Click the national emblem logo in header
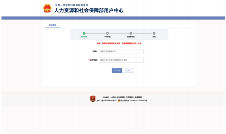This screenshot has height=134, width=226. (x=47, y=8)
